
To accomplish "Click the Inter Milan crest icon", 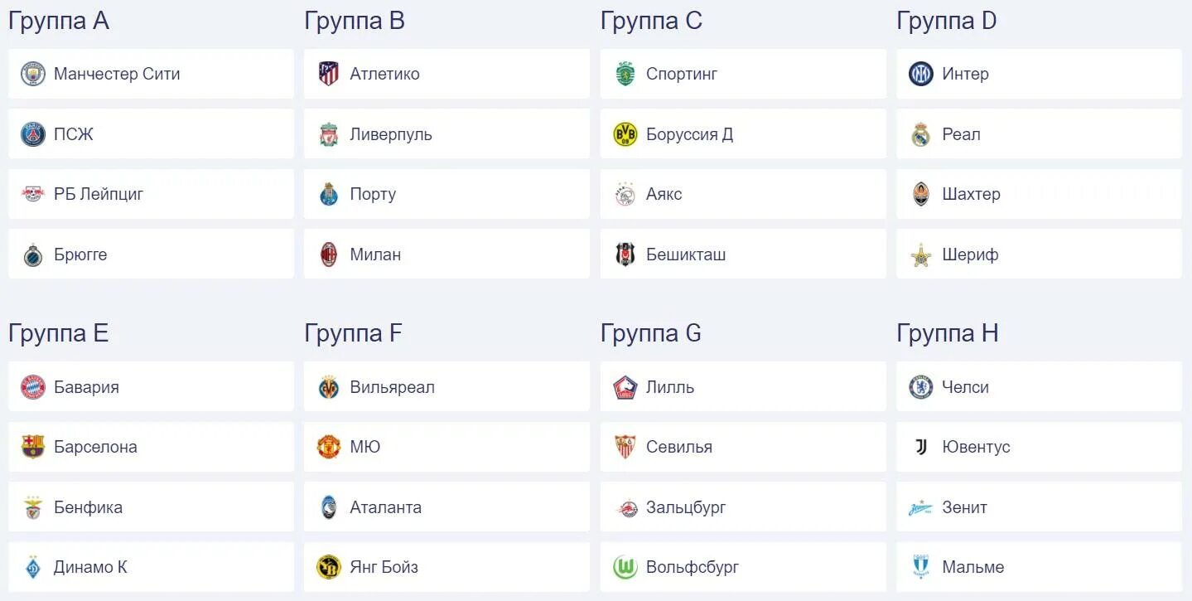I will click(921, 74).
